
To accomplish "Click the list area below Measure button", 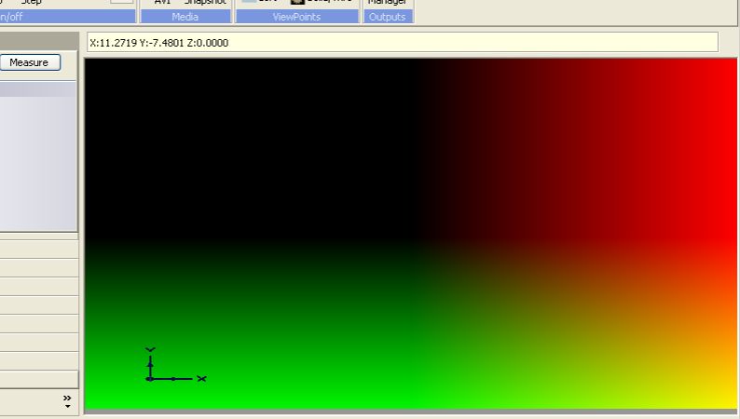I will point(37,158).
